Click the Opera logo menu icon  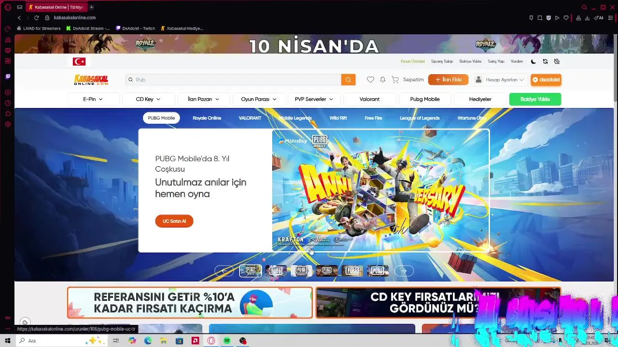[8, 7]
